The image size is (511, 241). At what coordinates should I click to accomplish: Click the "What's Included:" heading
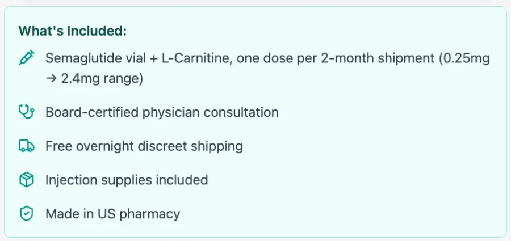click(72, 31)
